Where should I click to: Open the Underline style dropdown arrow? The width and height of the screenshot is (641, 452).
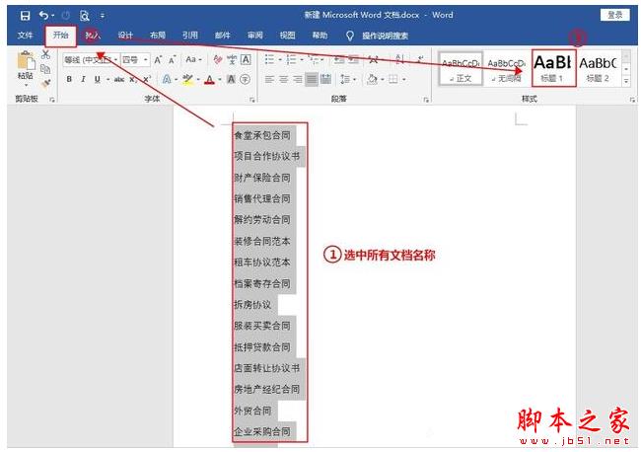pyautogui.click(x=107, y=79)
